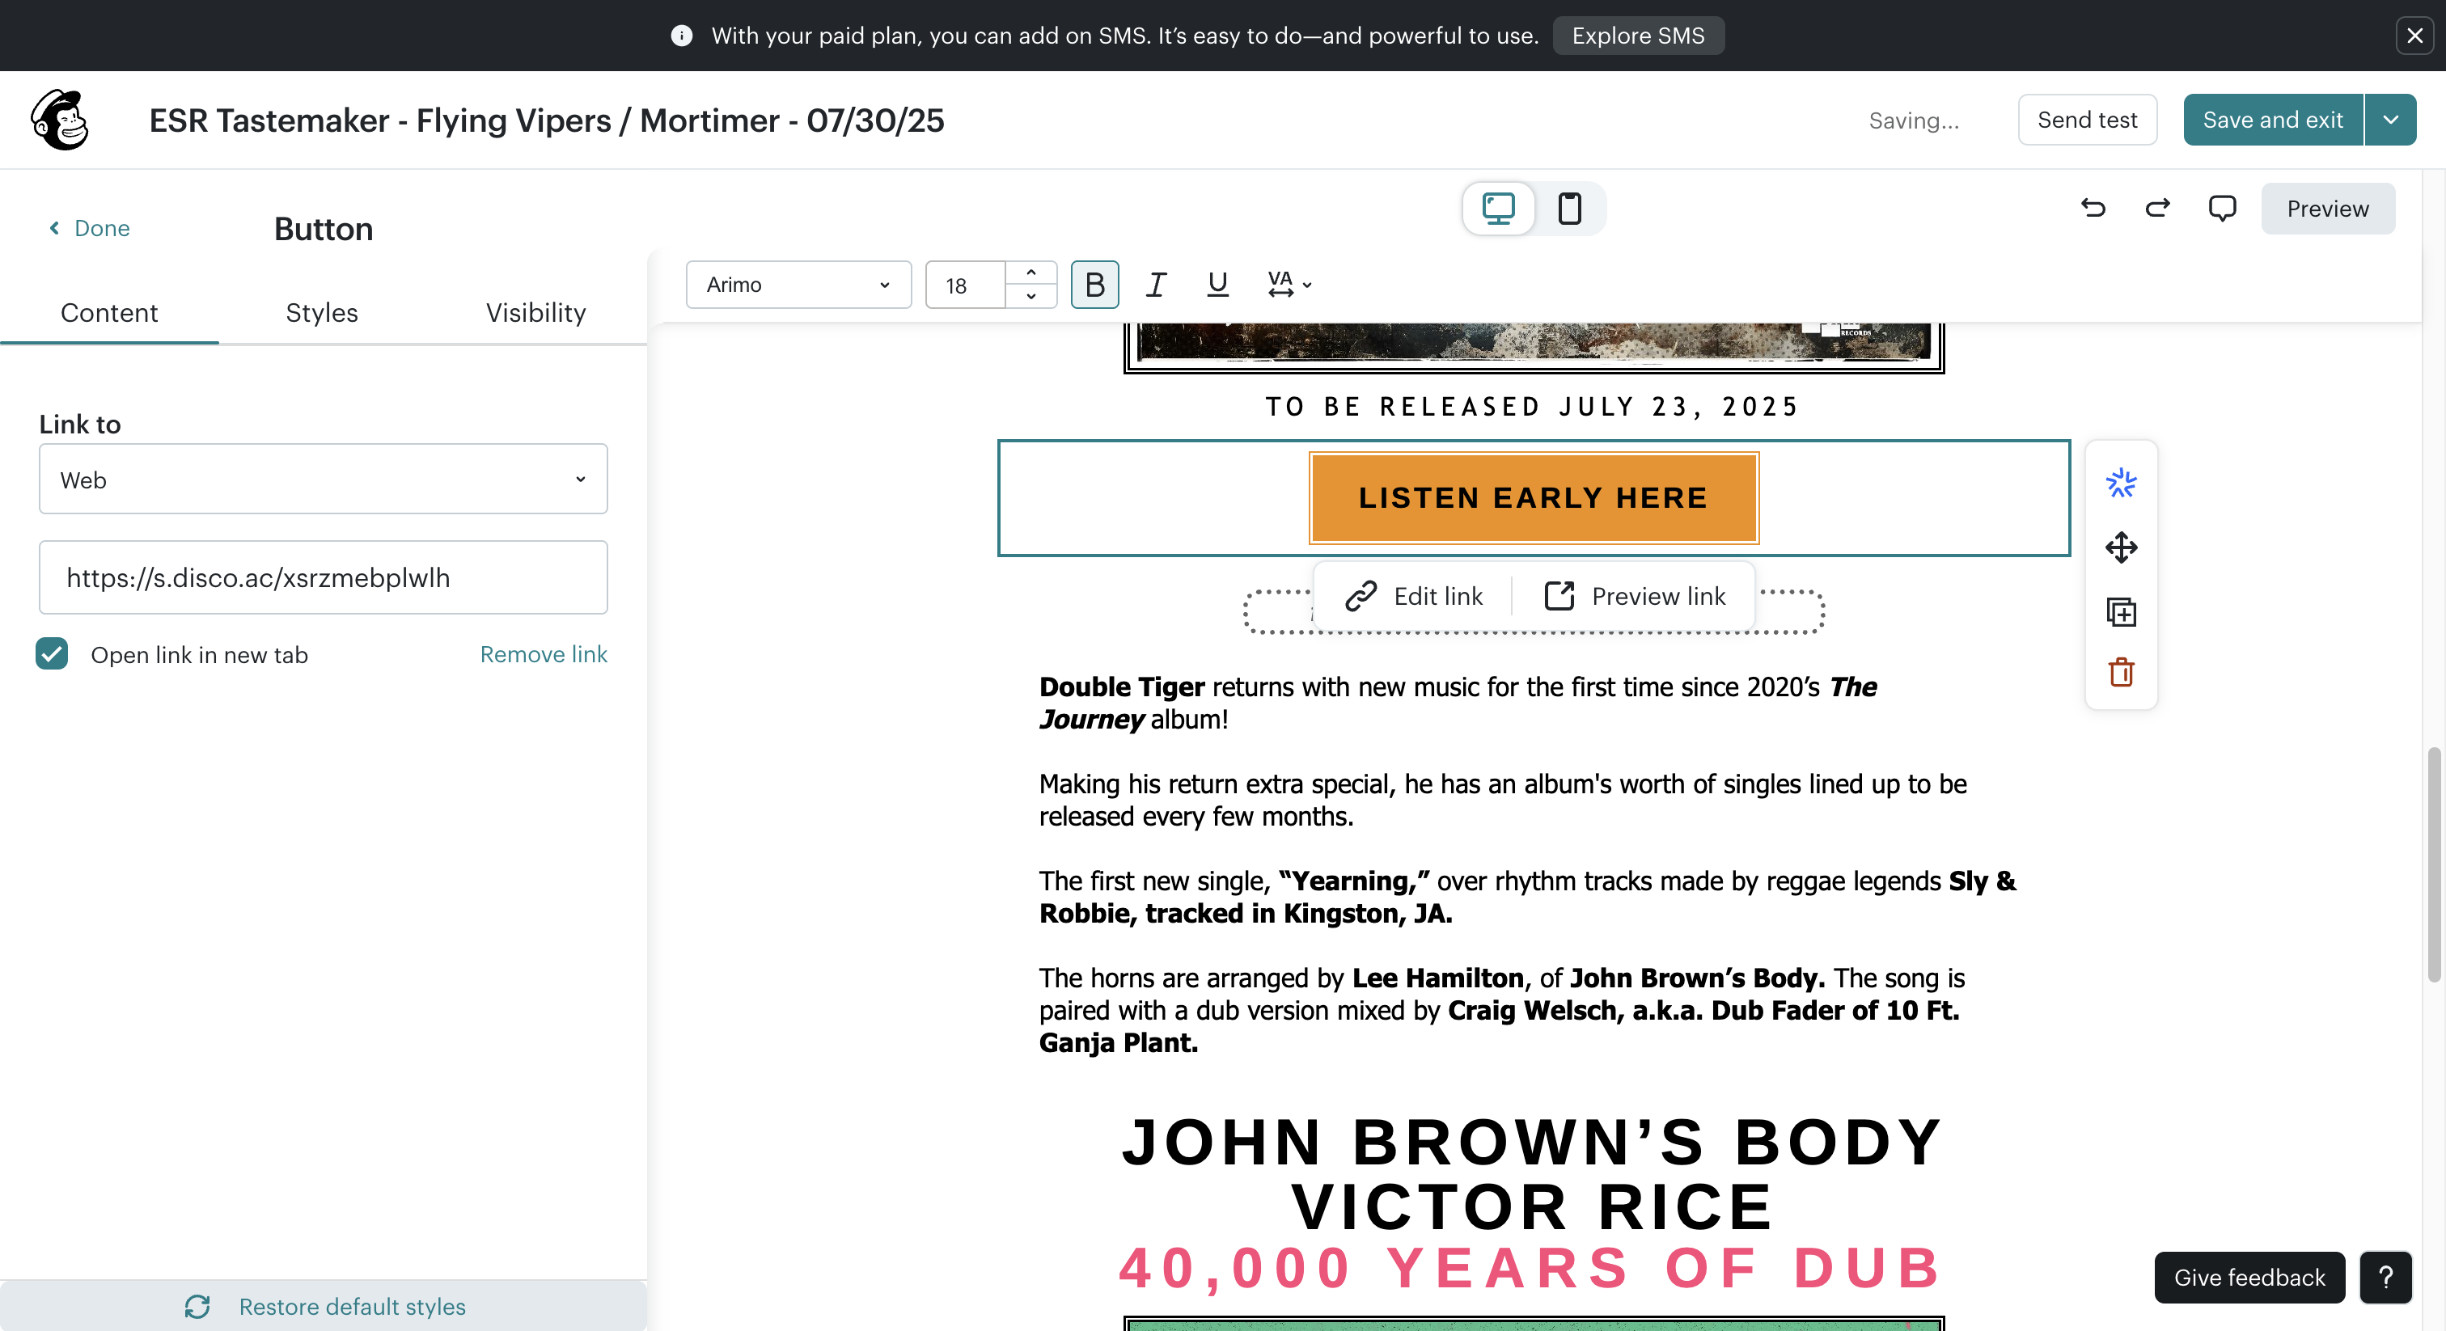The height and width of the screenshot is (1331, 2446).
Task: Switch to mobile preview mode
Action: [x=1568, y=208]
